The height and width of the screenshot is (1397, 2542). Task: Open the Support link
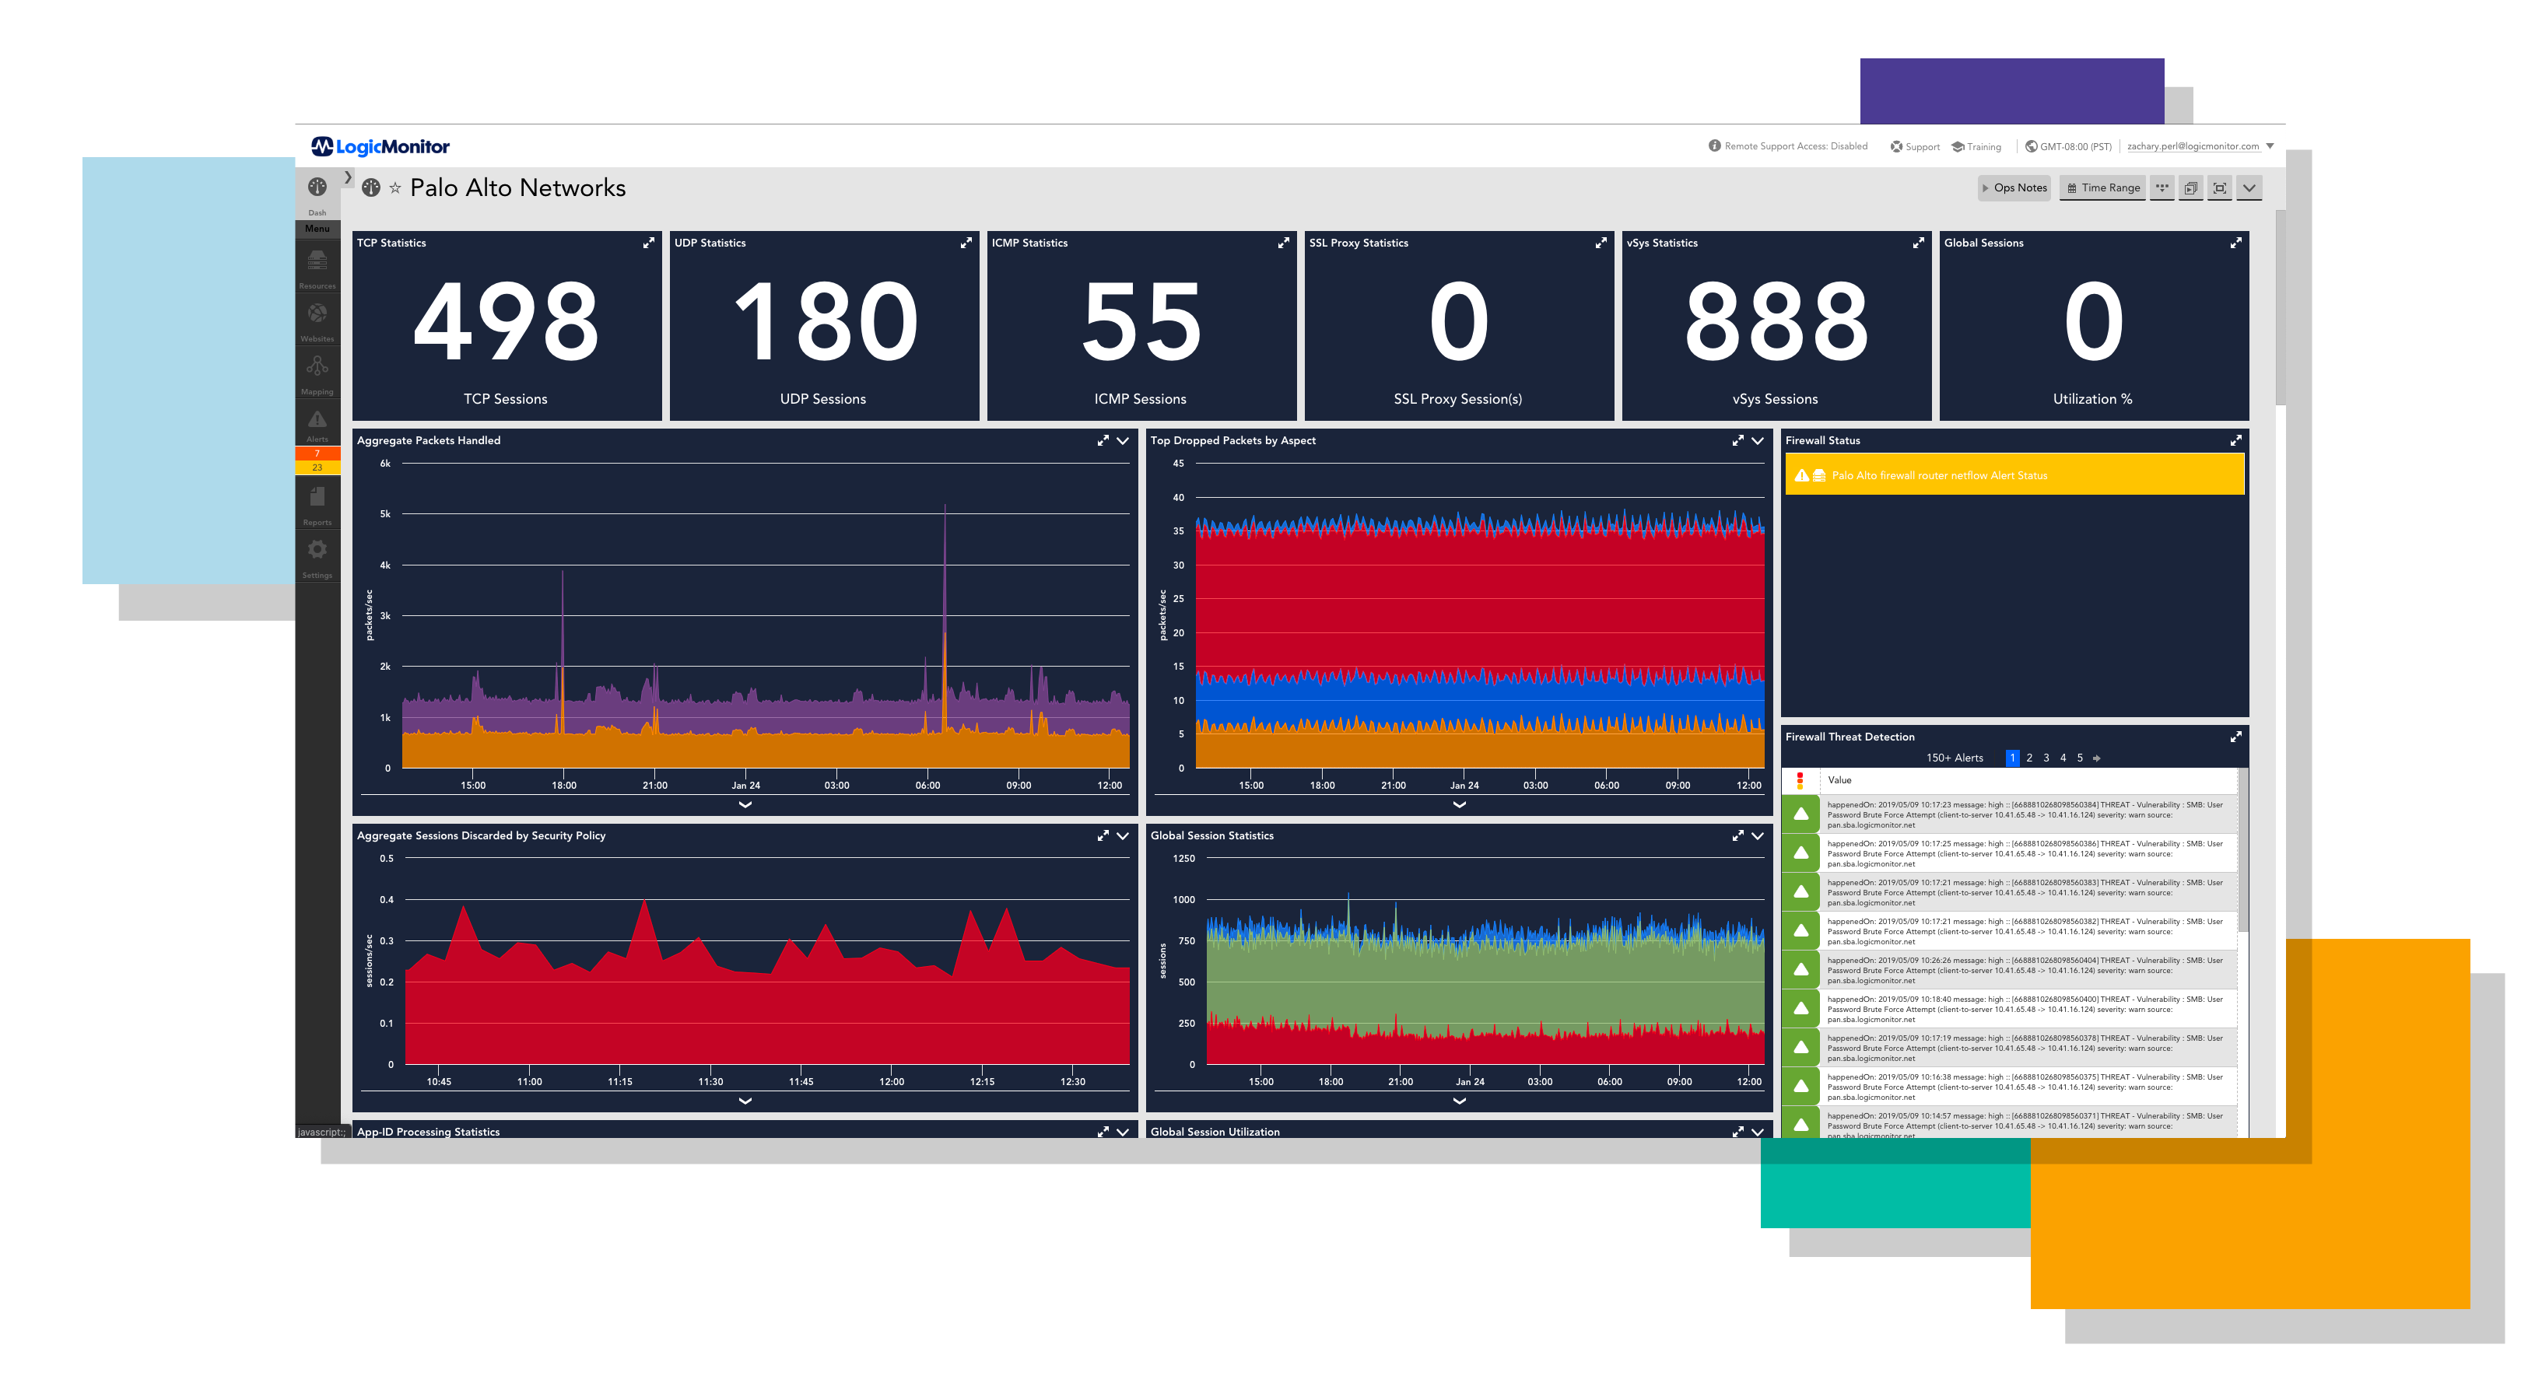[x=1914, y=146]
